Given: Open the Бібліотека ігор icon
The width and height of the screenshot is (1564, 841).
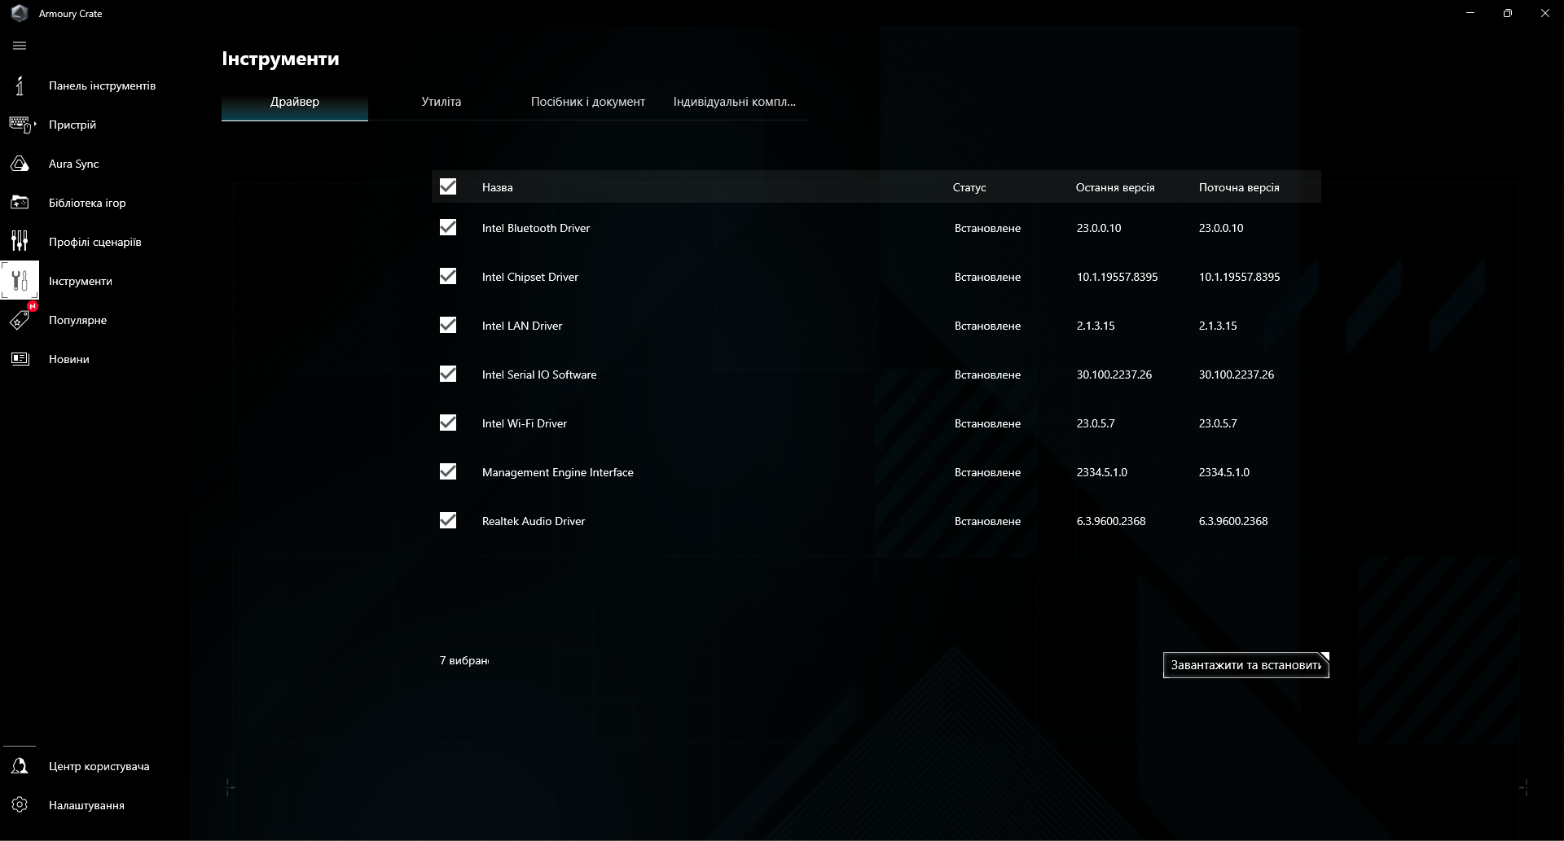Looking at the screenshot, I should pyautogui.click(x=20, y=202).
